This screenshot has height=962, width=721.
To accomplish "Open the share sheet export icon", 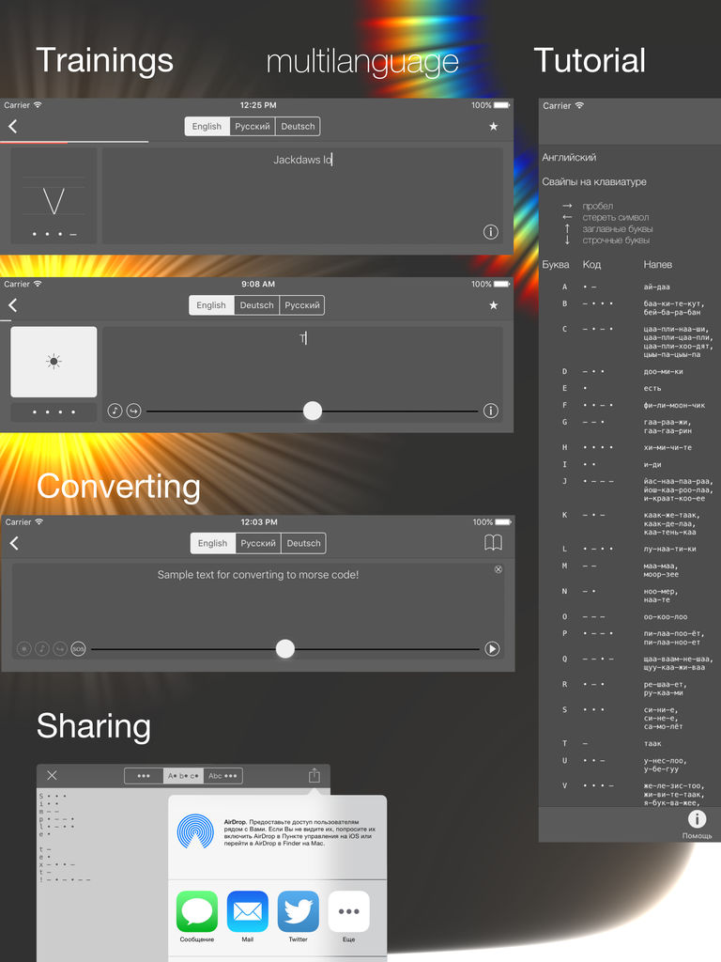I will (x=314, y=776).
